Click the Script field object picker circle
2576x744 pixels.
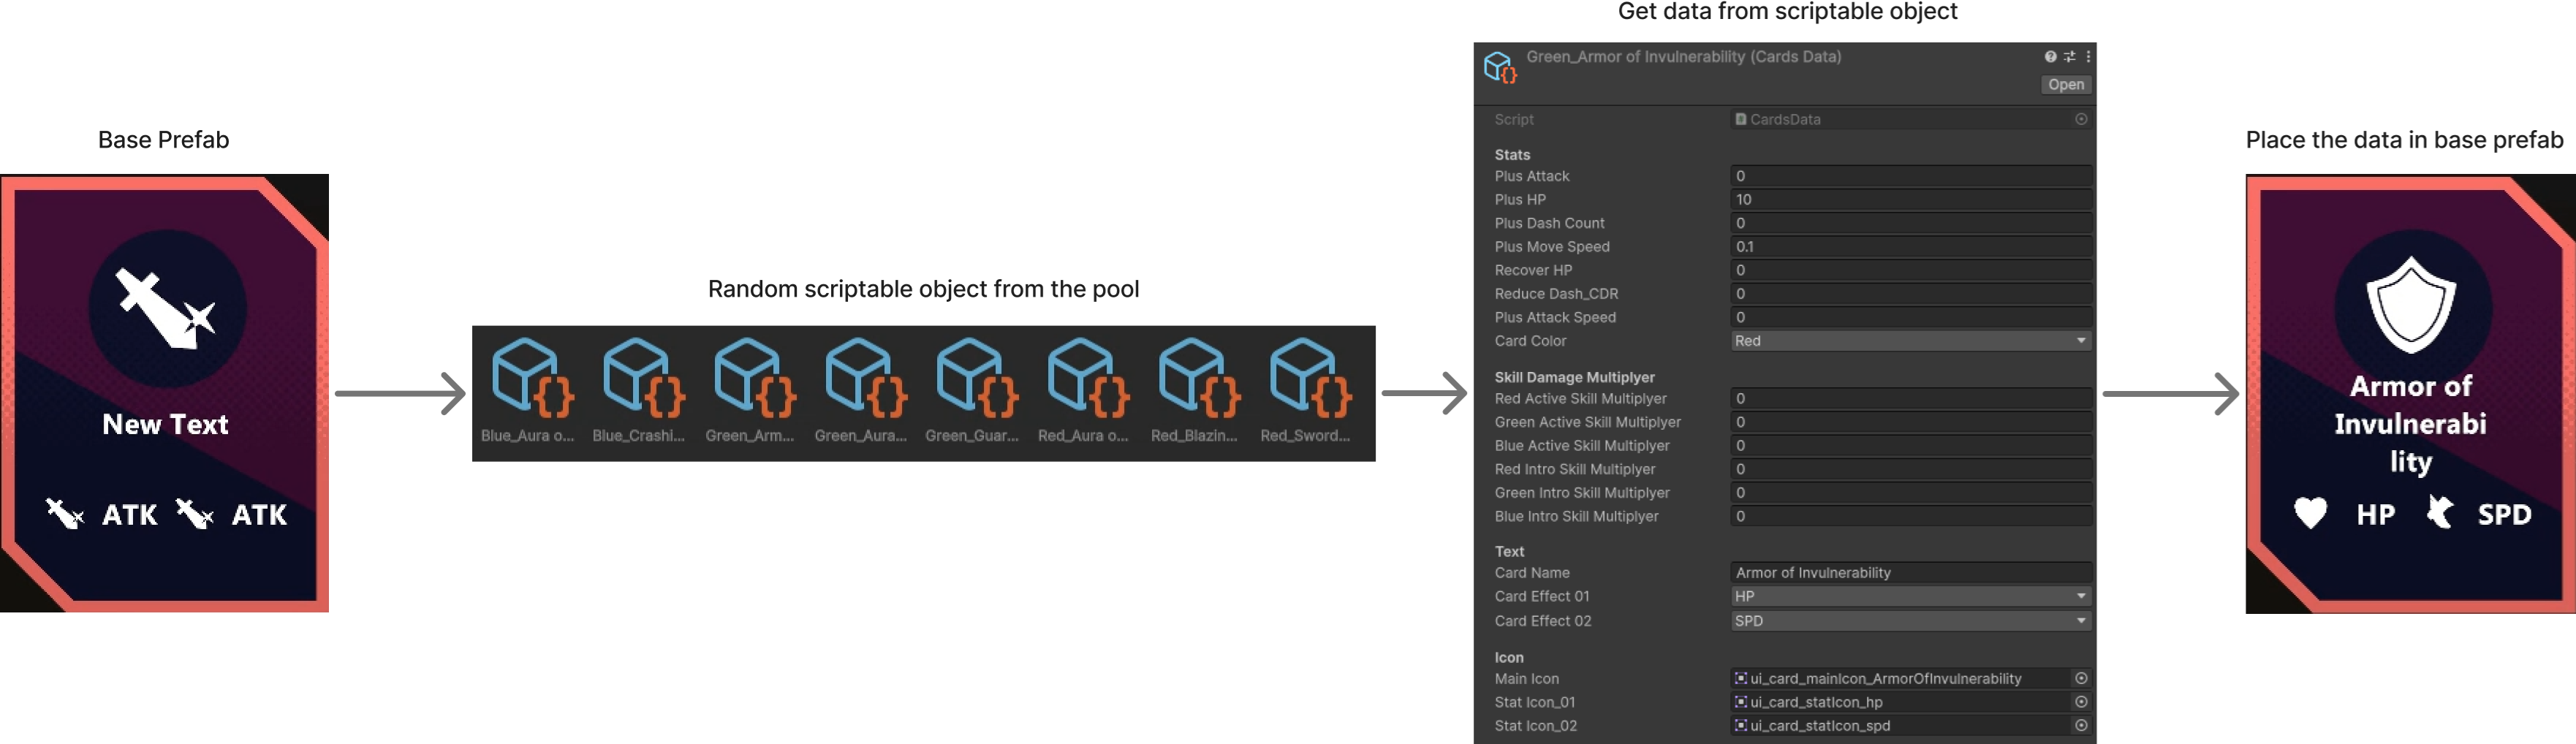click(x=2081, y=119)
